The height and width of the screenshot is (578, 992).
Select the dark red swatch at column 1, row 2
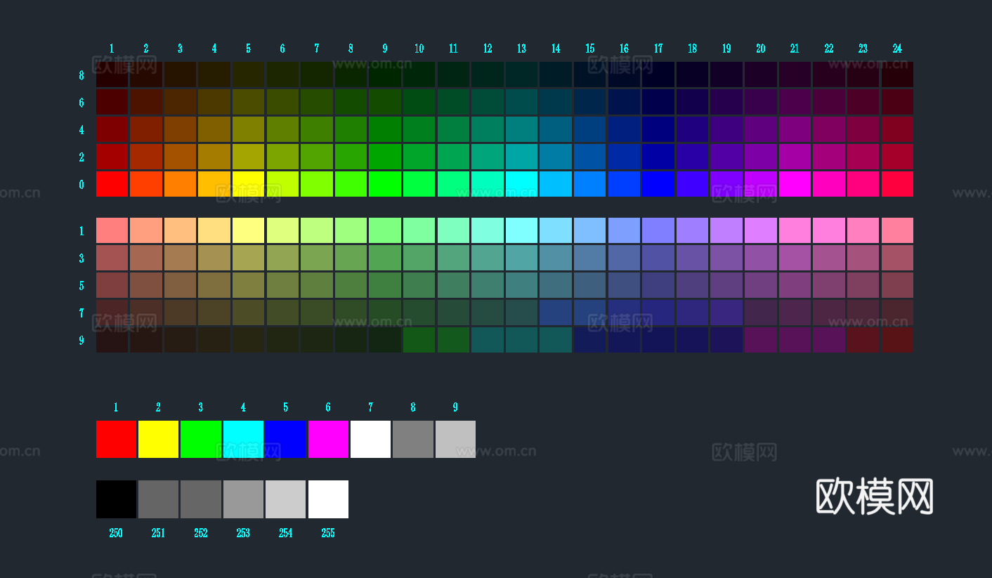click(x=112, y=157)
